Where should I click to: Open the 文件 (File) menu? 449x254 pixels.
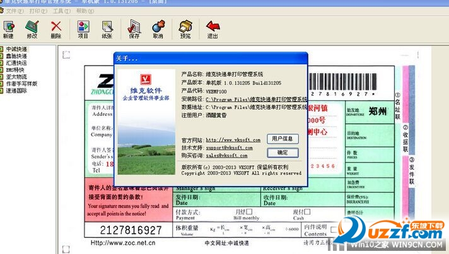tap(14, 11)
